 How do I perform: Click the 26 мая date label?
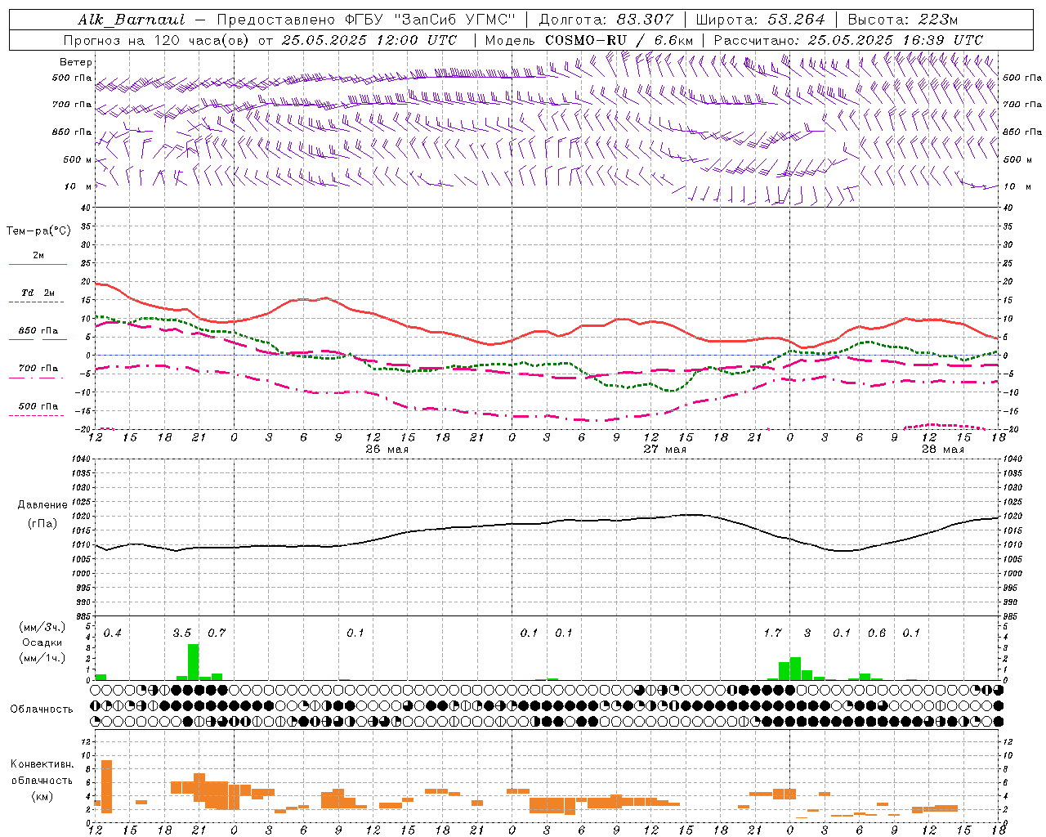pyautogui.click(x=387, y=450)
